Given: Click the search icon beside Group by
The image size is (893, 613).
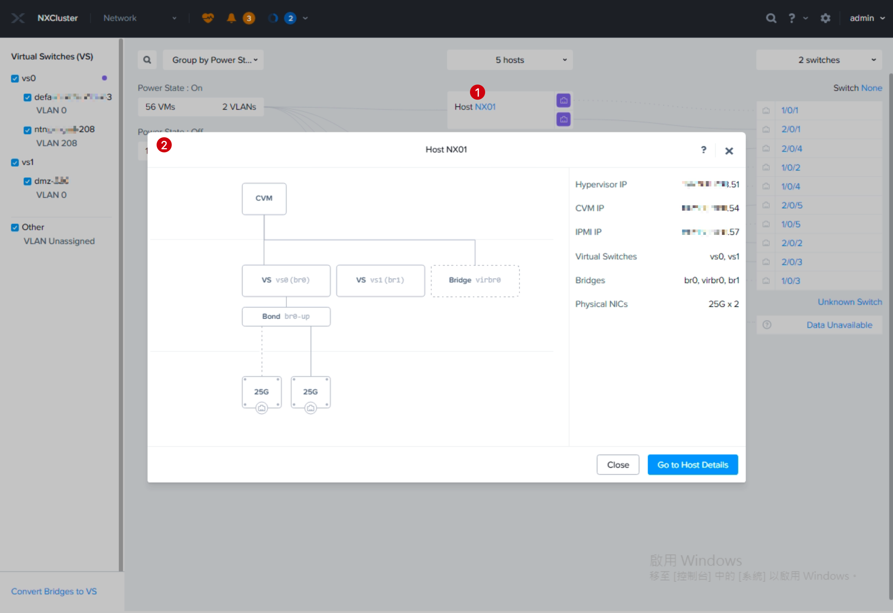Looking at the screenshot, I should click(147, 60).
